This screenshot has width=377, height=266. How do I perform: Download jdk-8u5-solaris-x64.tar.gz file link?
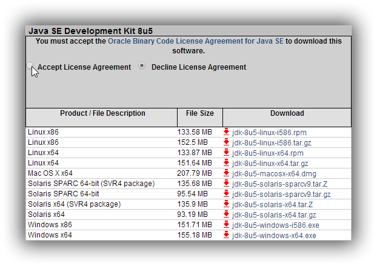(x=274, y=215)
